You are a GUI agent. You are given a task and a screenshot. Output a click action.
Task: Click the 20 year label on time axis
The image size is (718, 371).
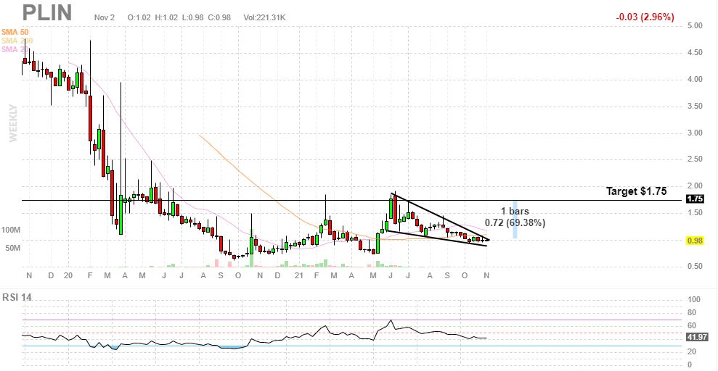pyautogui.click(x=68, y=275)
